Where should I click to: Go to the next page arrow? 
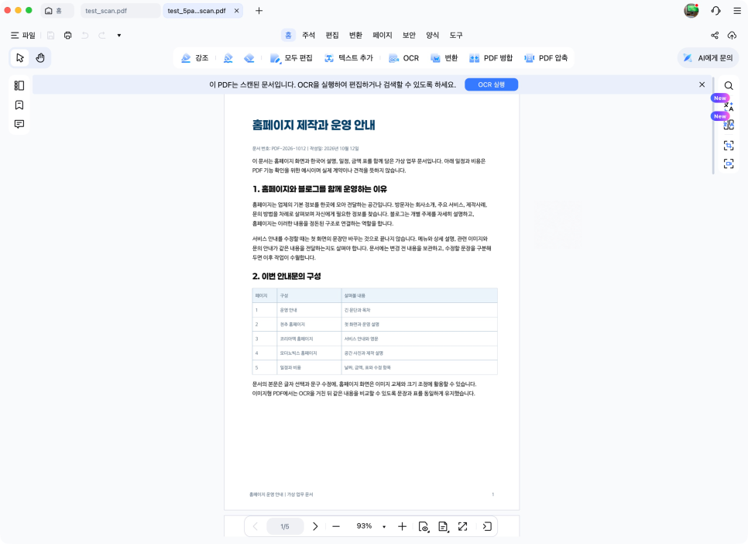315,526
